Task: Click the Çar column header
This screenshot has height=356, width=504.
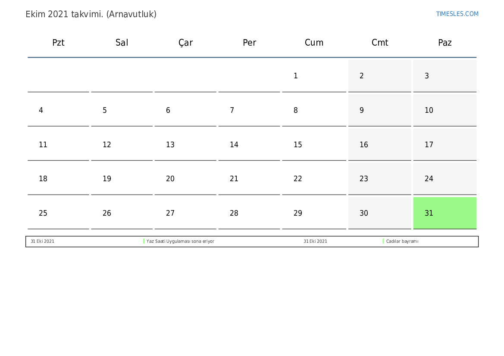Action: click(185, 43)
